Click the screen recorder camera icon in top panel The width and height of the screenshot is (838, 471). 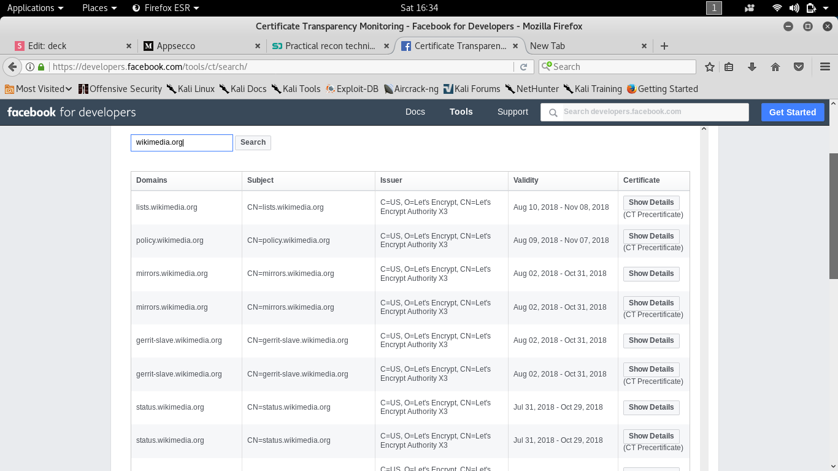[749, 8]
